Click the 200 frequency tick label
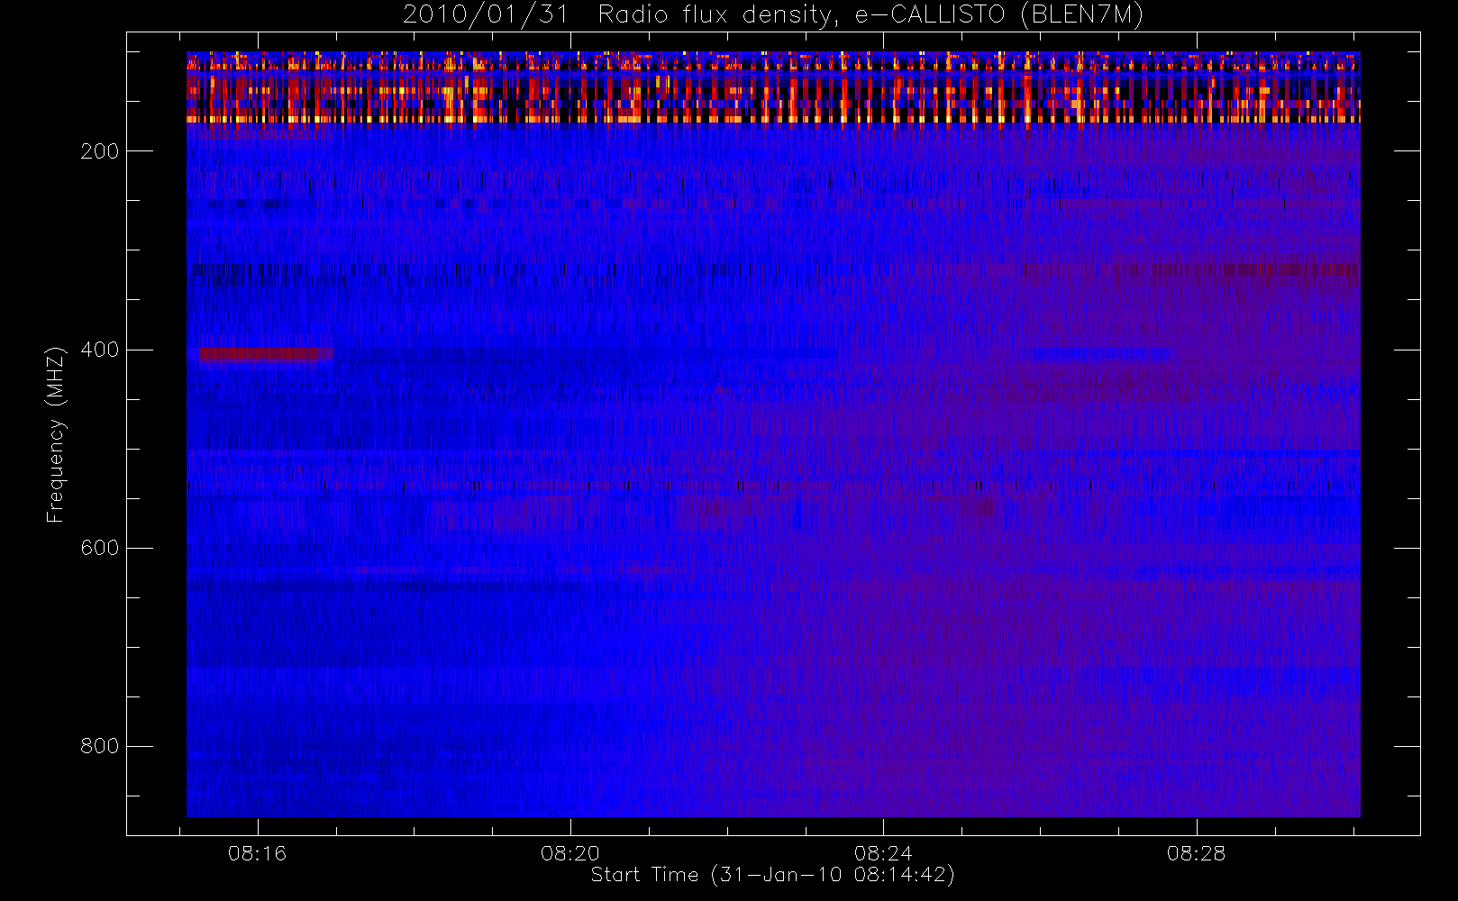Viewport: 1458px width, 901px height. coord(99,151)
